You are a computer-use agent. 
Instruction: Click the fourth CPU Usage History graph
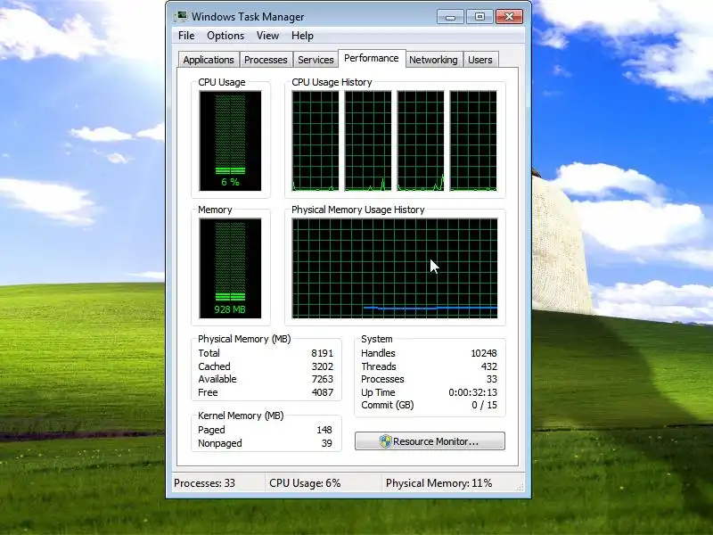pyautogui.click(x=473, y=141)
